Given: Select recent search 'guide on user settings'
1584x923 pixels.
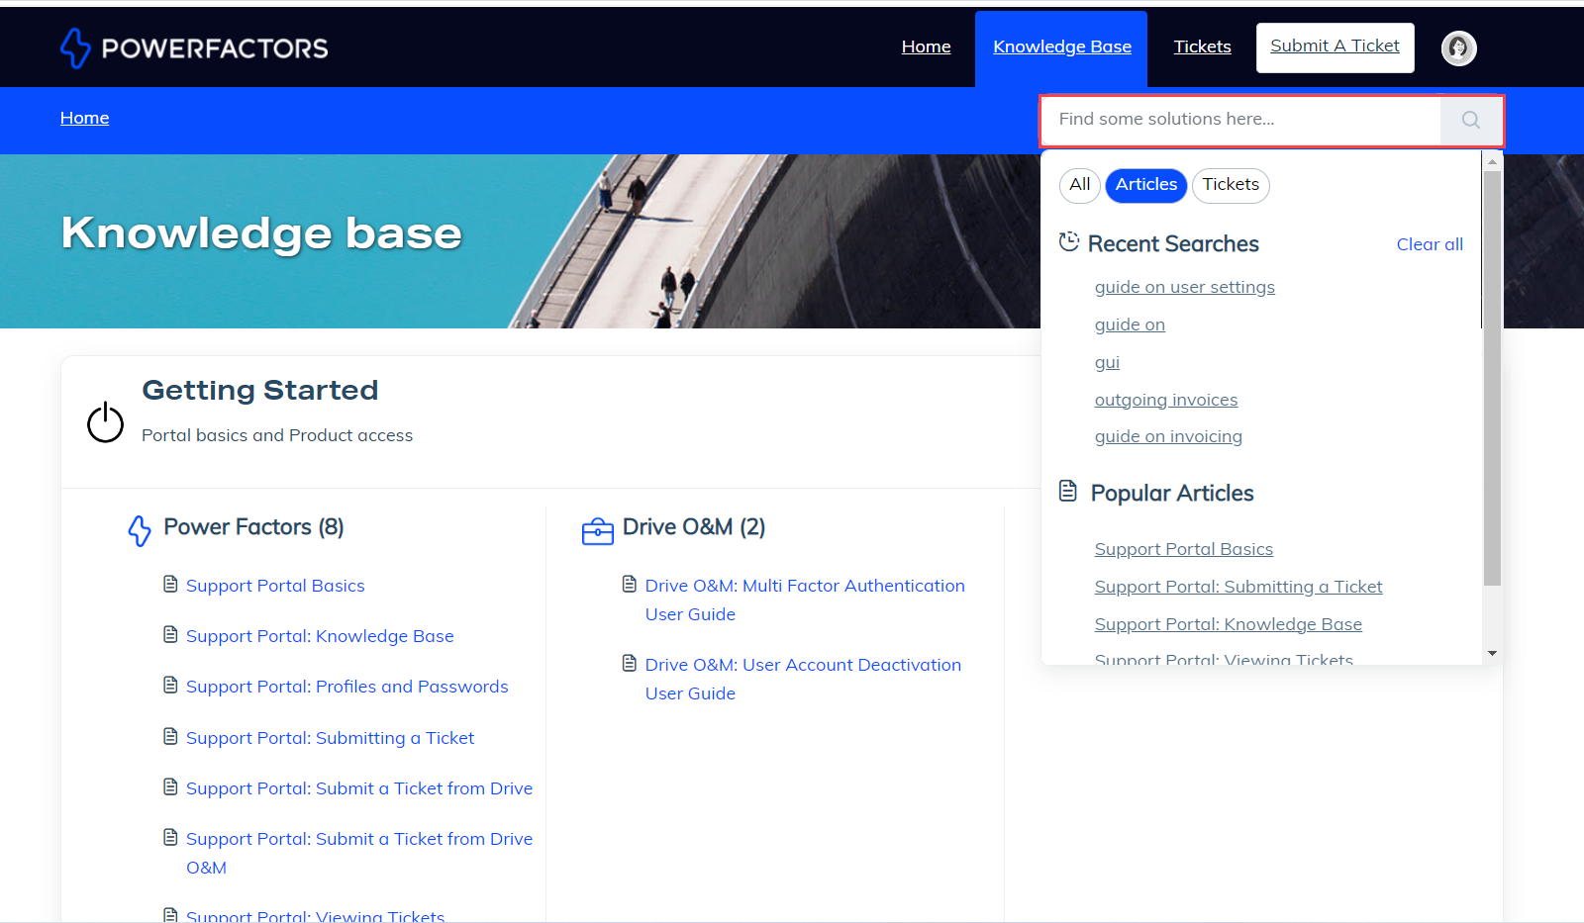Looking at the screenshot, I should pos(1184,287).
